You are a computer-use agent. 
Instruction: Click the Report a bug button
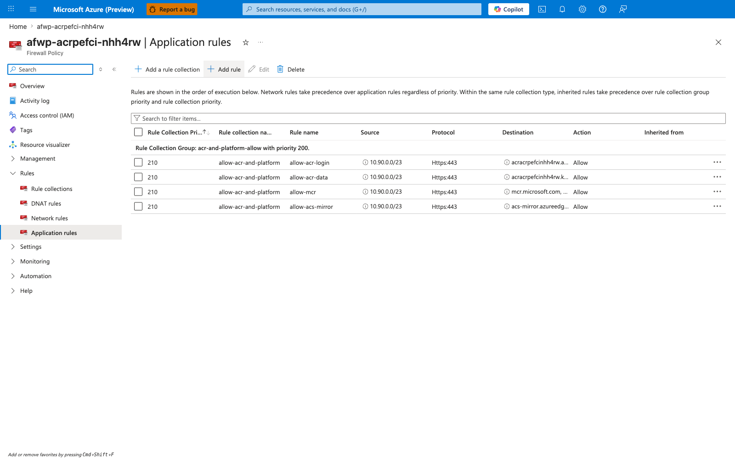(x=172, y=9)
